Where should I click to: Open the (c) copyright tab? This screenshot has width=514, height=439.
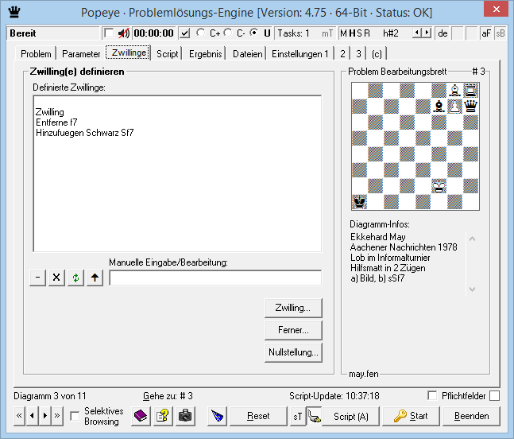[377, 54]
